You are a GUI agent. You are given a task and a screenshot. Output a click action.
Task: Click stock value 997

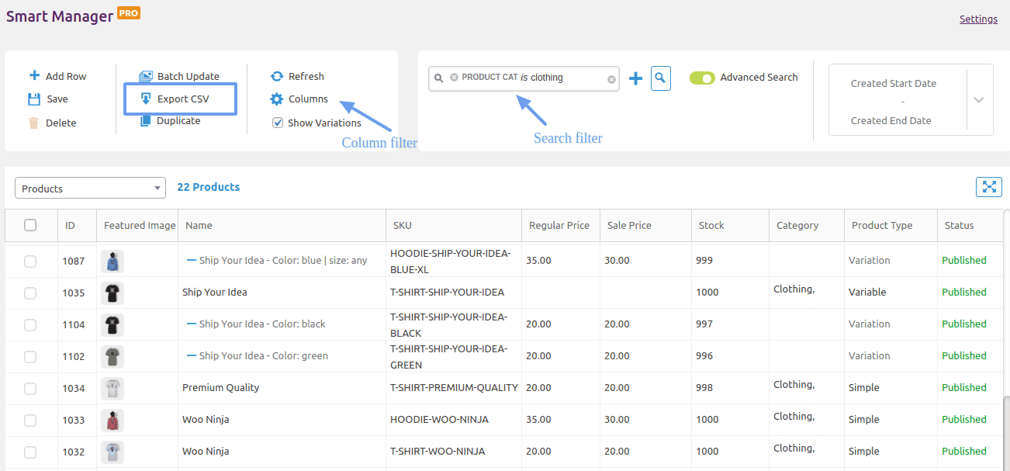704,324
